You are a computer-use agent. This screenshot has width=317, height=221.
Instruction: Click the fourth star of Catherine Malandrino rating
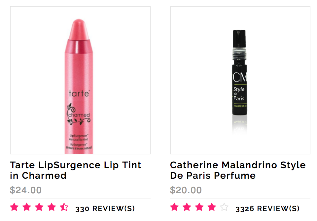(212, 207)
